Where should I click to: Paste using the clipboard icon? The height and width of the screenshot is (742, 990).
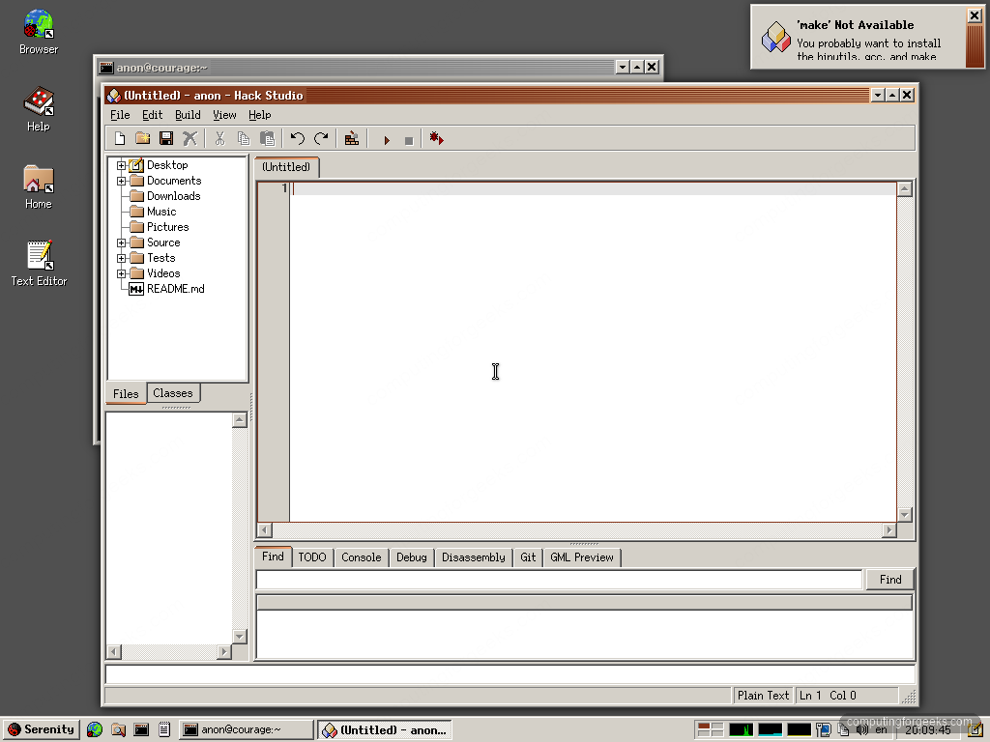267,139
